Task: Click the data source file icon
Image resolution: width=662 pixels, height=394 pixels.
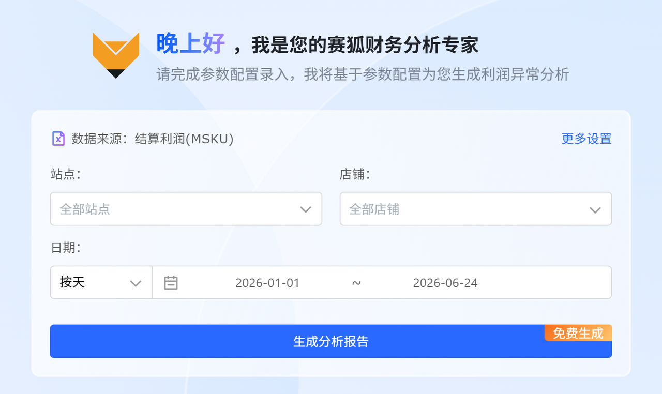Action: click(58, 139)
